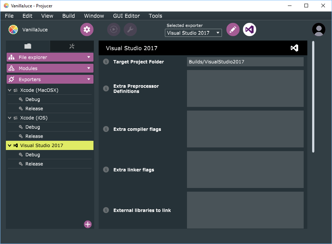Click info icon beside Extra compiler flags
The width and height of the screenshot is (332, 244).
tap(106, 129)
